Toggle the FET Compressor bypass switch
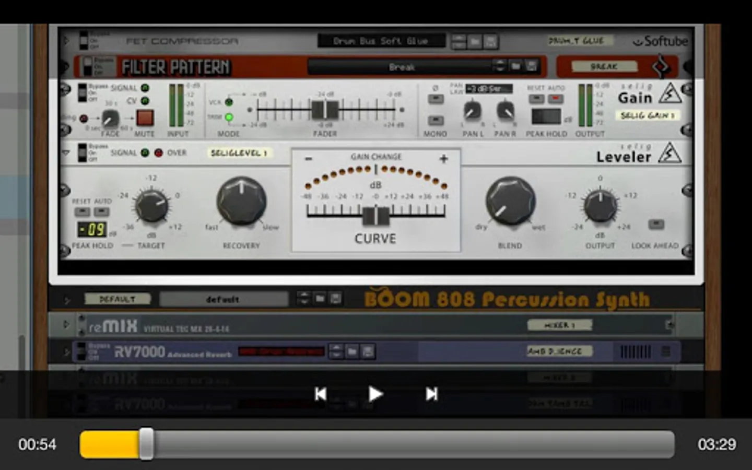This screenshot has height=470, width=752. [84, 40]
